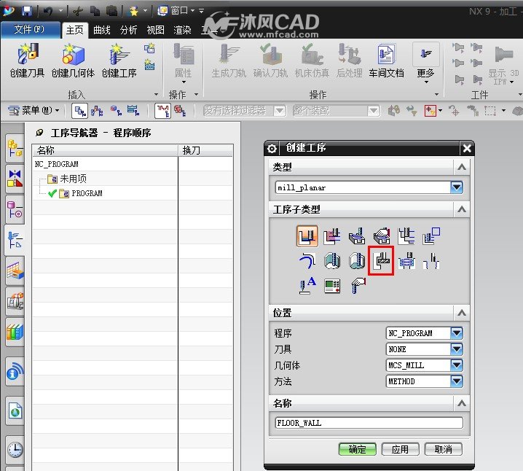Open the 文件(F) menu

(31, 29)
